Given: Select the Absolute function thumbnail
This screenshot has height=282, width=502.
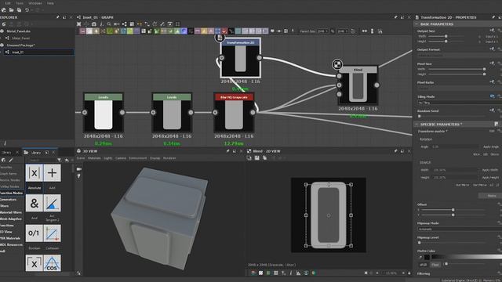Looking at the screenshot, I should tap(35, 173).
